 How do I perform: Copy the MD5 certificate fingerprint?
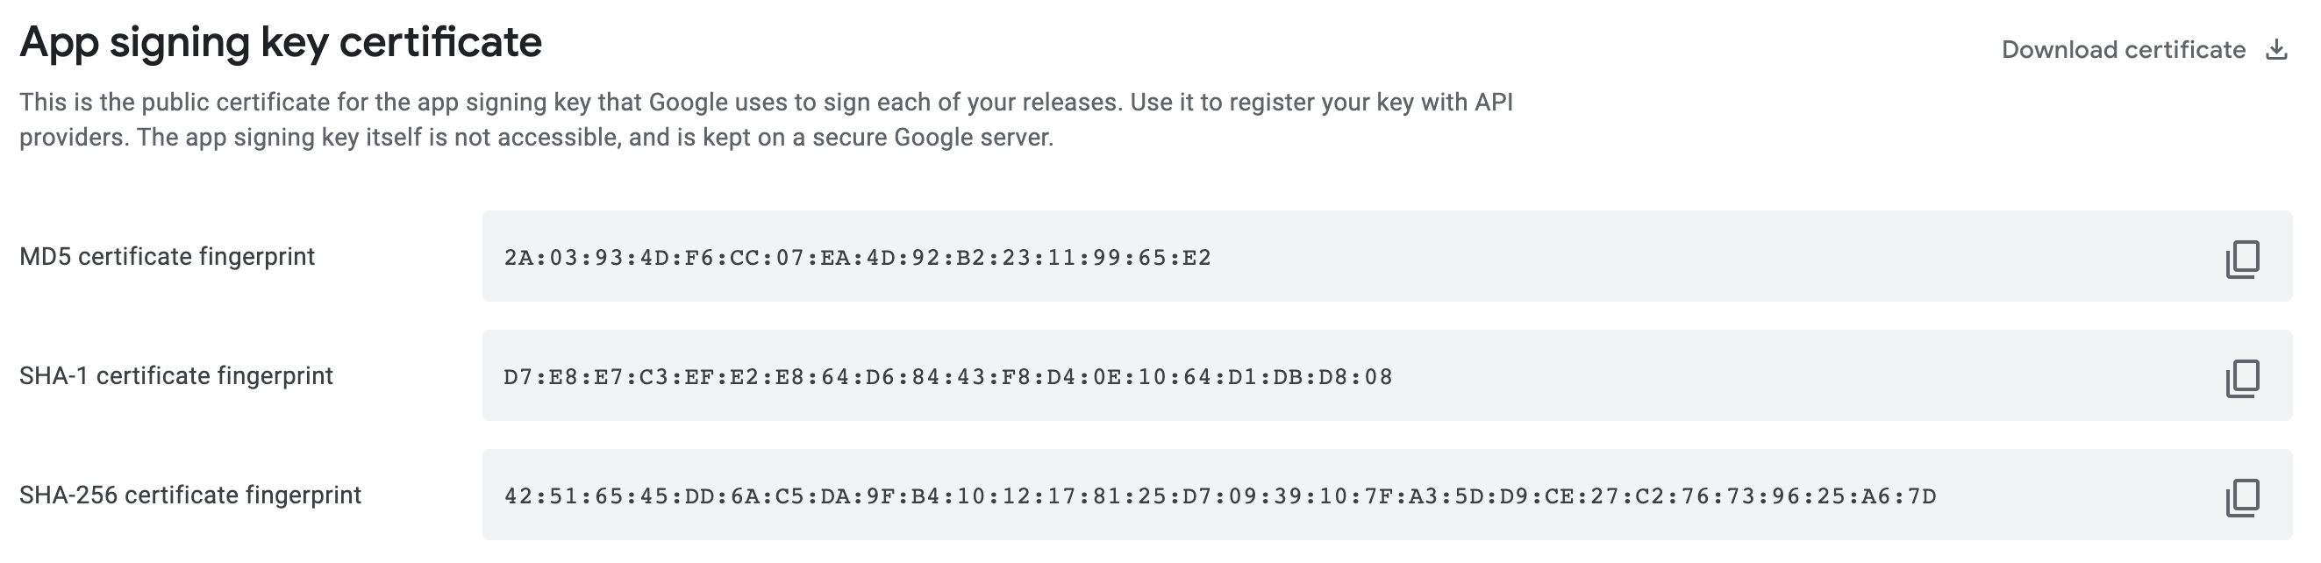click(x=2243, y=259)
